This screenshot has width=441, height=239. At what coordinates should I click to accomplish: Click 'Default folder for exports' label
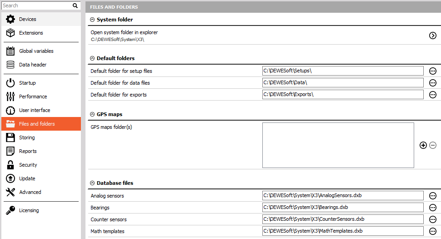click(x=118, y=95)
